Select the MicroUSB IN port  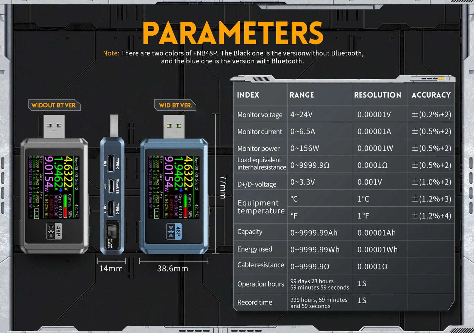(x=112, y=186)
